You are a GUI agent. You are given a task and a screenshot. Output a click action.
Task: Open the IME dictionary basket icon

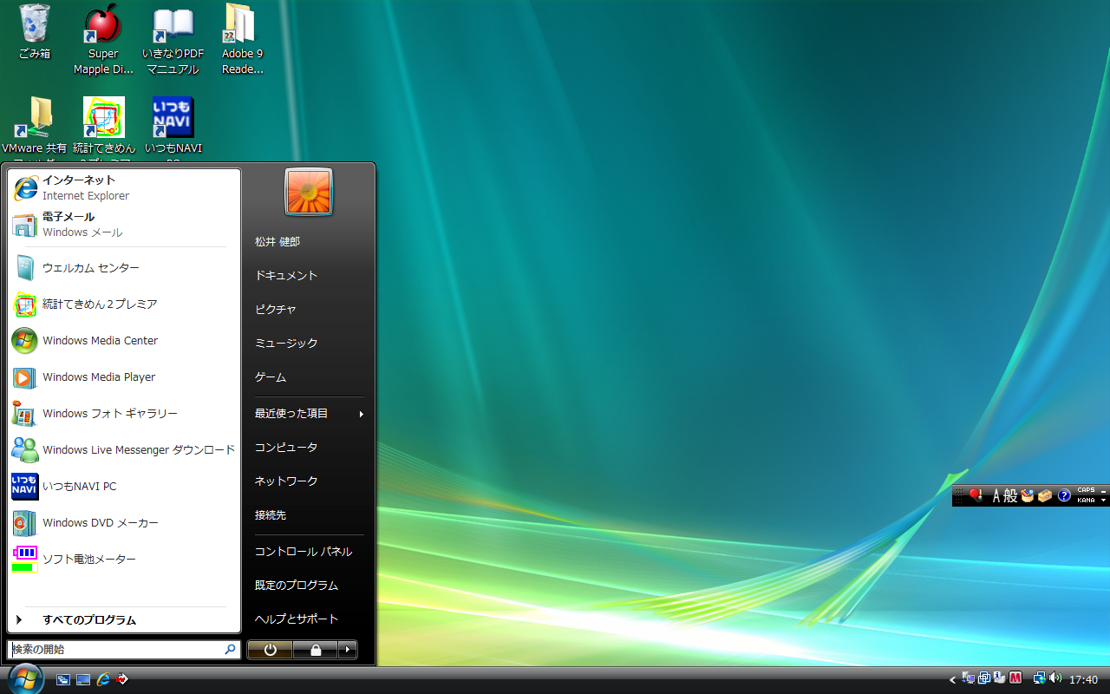click(x=1028, y=496)
